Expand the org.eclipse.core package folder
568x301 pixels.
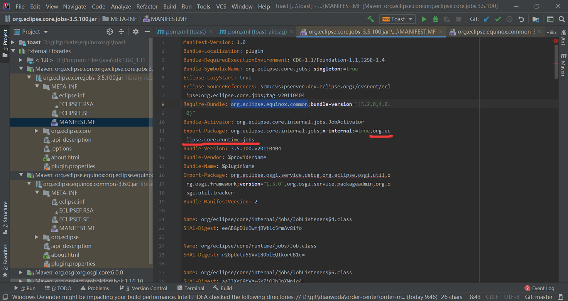coord(36,131)
